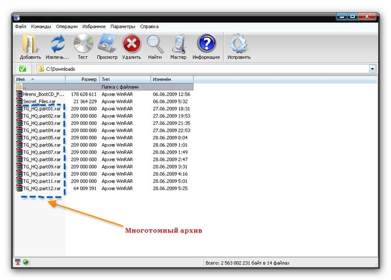Click the green checkmark up-folder icon
This screenshot has width=391, height=280.
point(22,69)
